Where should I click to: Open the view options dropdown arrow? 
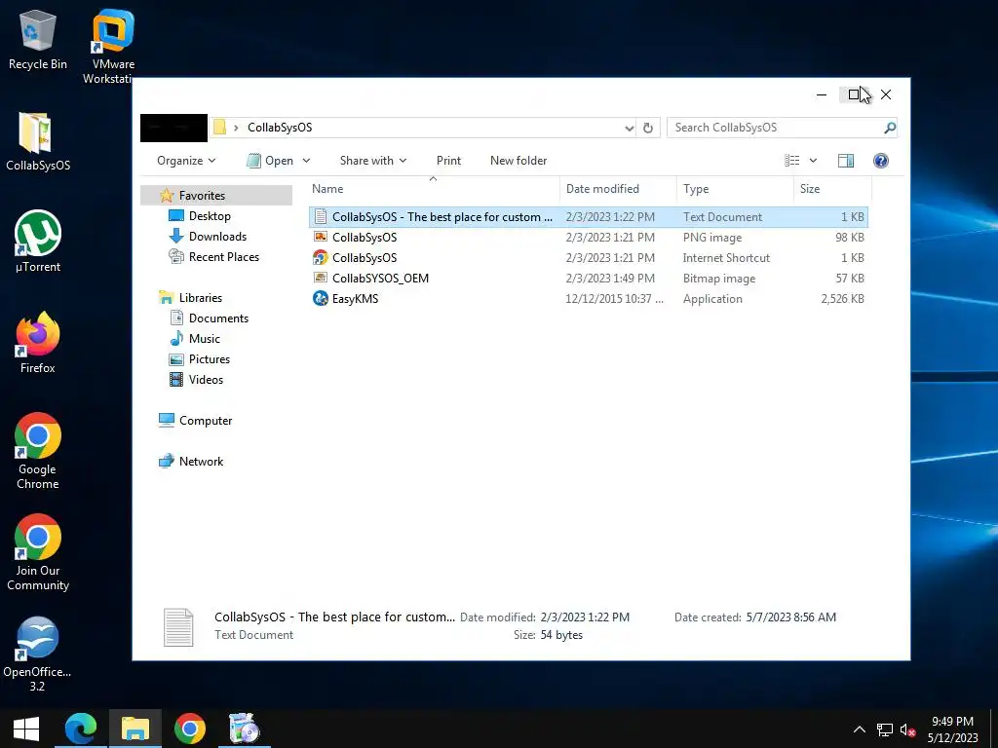813,161
